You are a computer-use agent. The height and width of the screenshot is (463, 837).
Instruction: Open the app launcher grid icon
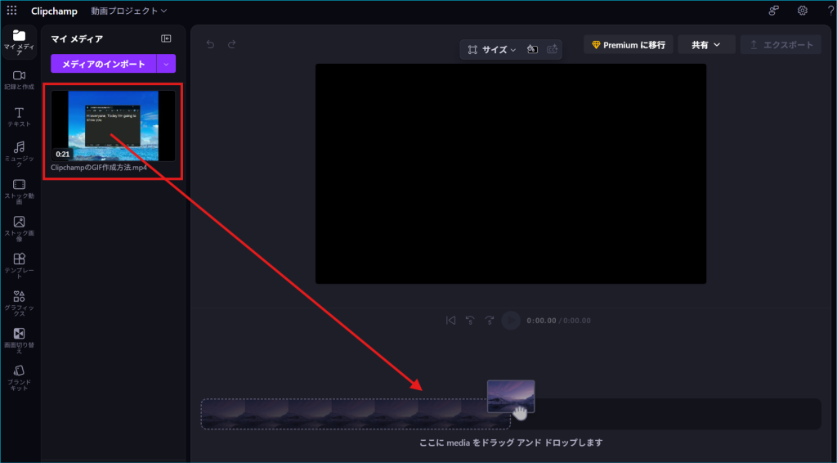(x=11, y=11)
